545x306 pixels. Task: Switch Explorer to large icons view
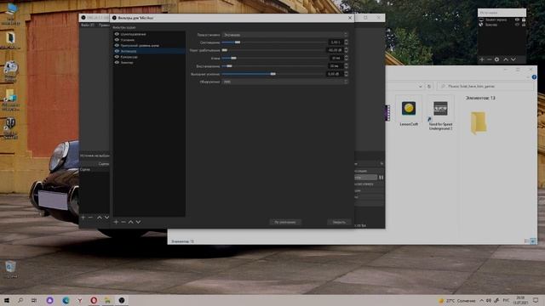pyautogui.click(x=533, y=241)
